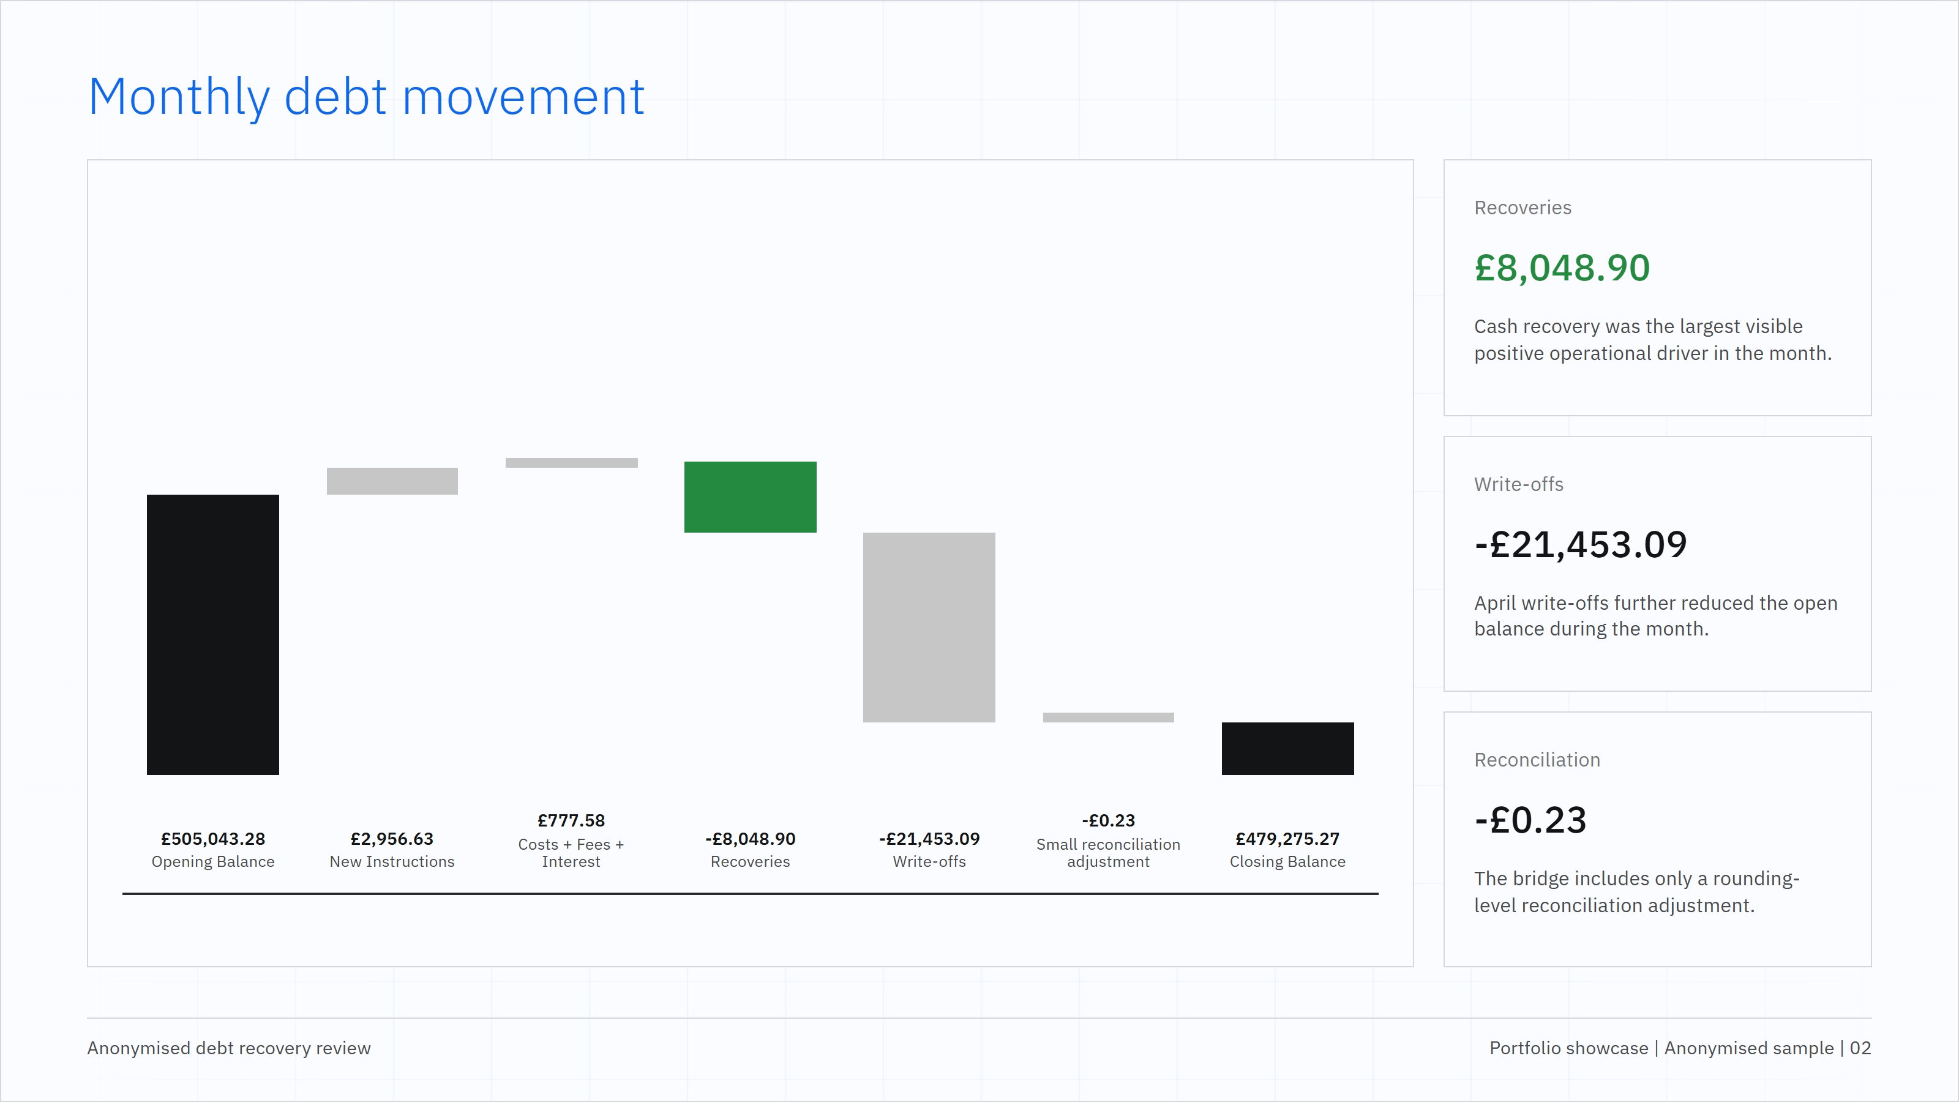Click the £777.58 value label
The height and width of the screenshot is (1102, 1959).
coord(571,820)
